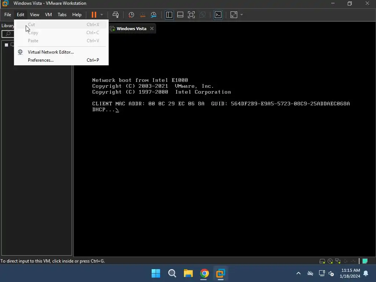The image size is (376, 282).
Task: Click the Unity mode icon
Action: click(202, 15)
